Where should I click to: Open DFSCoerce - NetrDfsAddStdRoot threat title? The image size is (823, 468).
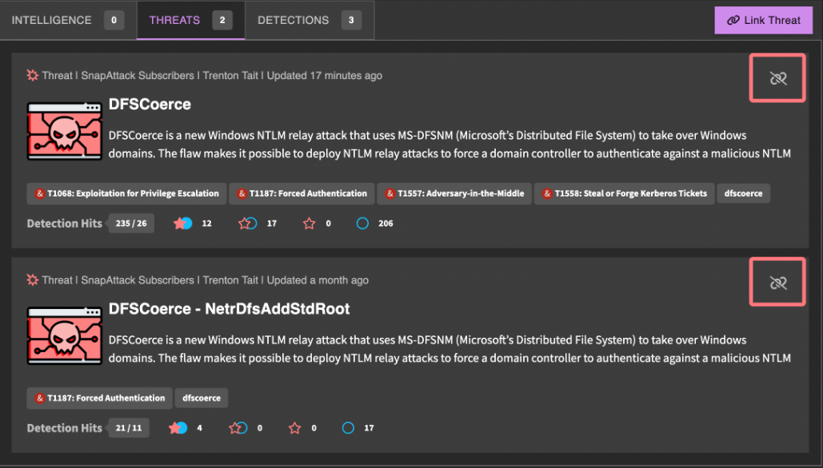(229, 308)
